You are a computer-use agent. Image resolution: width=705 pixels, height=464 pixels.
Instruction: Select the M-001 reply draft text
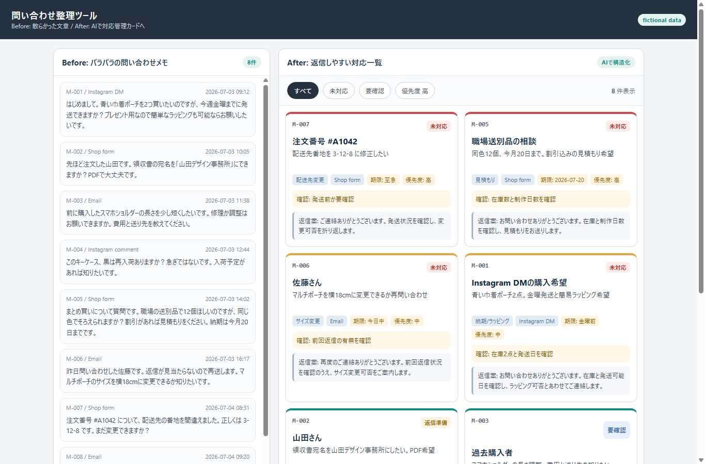tap(551, 380)
